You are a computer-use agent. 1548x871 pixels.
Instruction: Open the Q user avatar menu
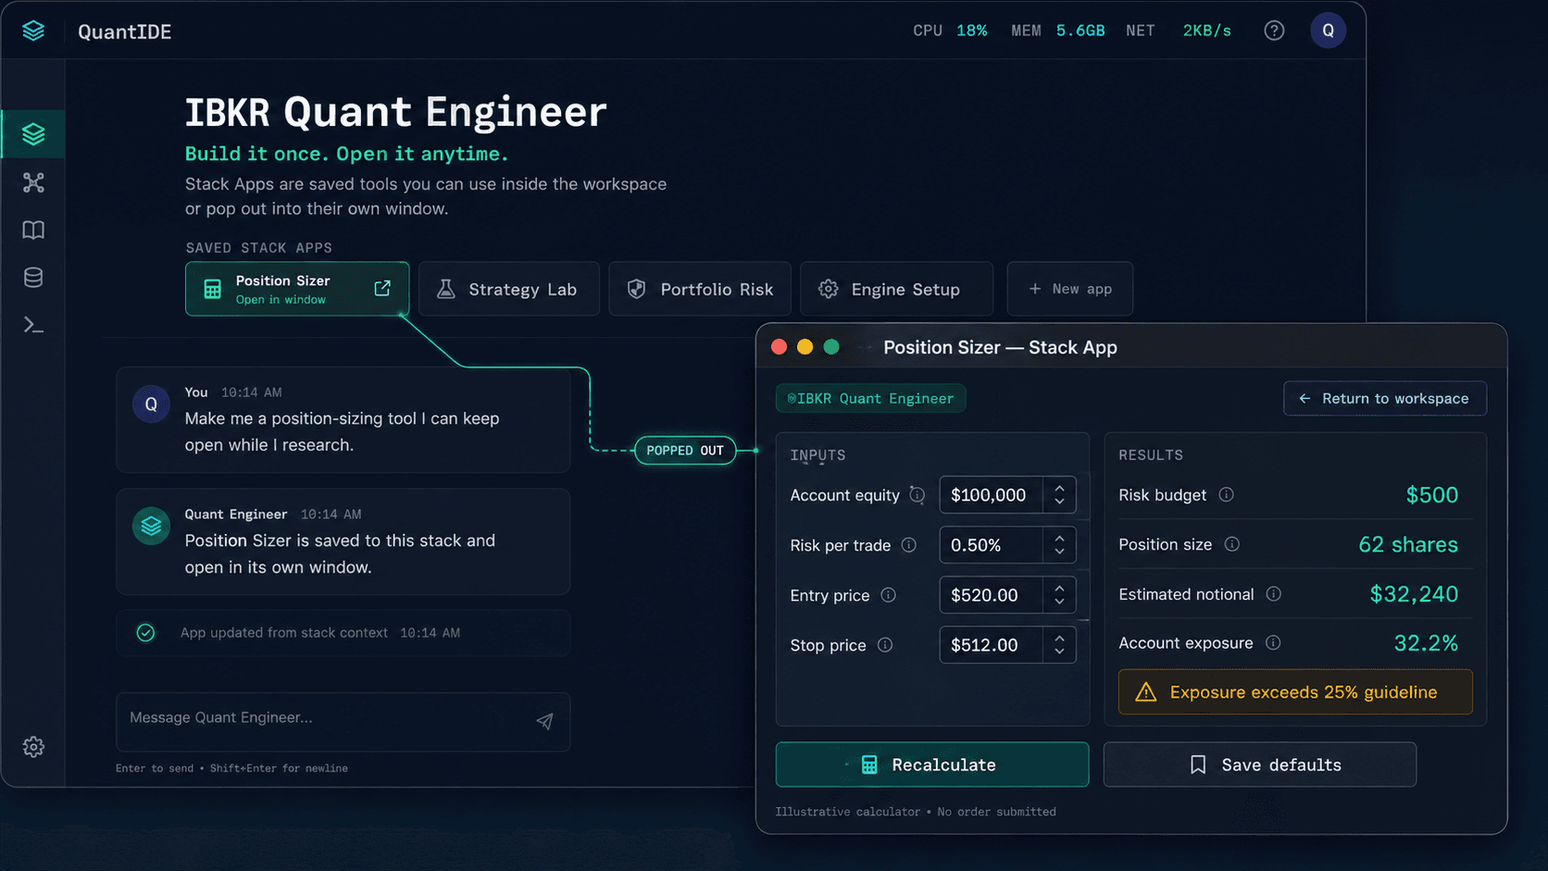[1328, 31]
